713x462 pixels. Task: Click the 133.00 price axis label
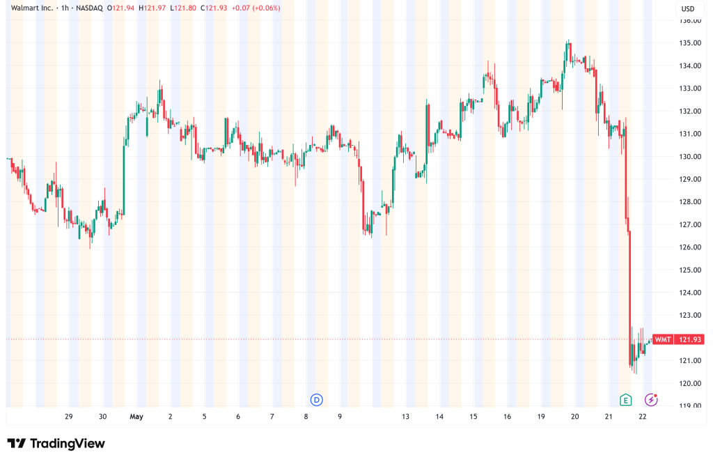[x=690, y=88]
